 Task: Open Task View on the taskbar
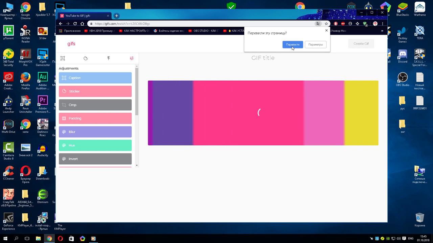pos(27,239)
